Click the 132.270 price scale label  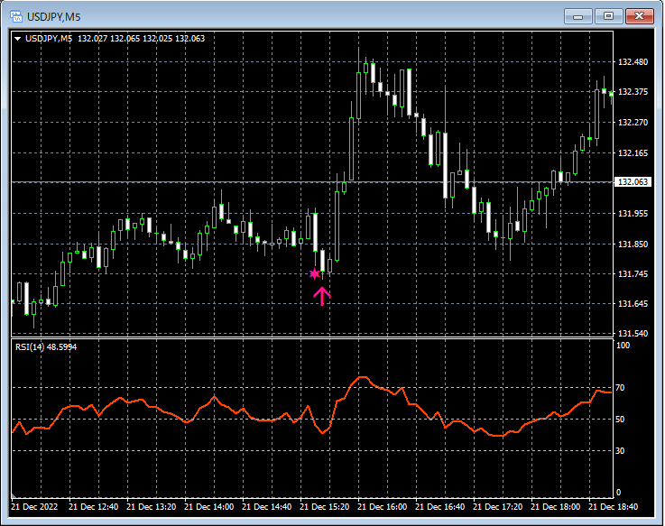[633, 123]
